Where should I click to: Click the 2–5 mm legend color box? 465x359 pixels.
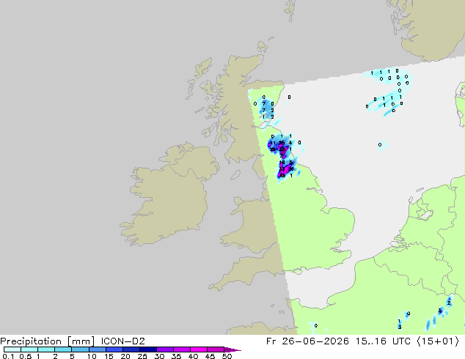(x=64, y=349)
